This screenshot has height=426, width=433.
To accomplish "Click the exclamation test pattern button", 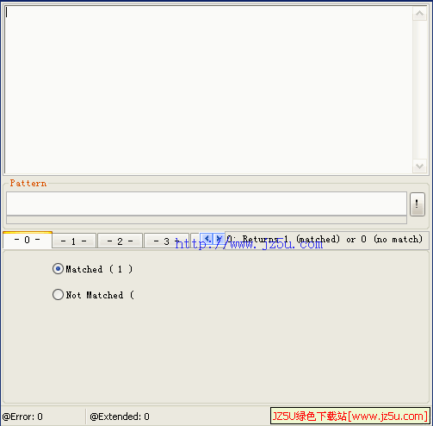I will coord(418,204).
